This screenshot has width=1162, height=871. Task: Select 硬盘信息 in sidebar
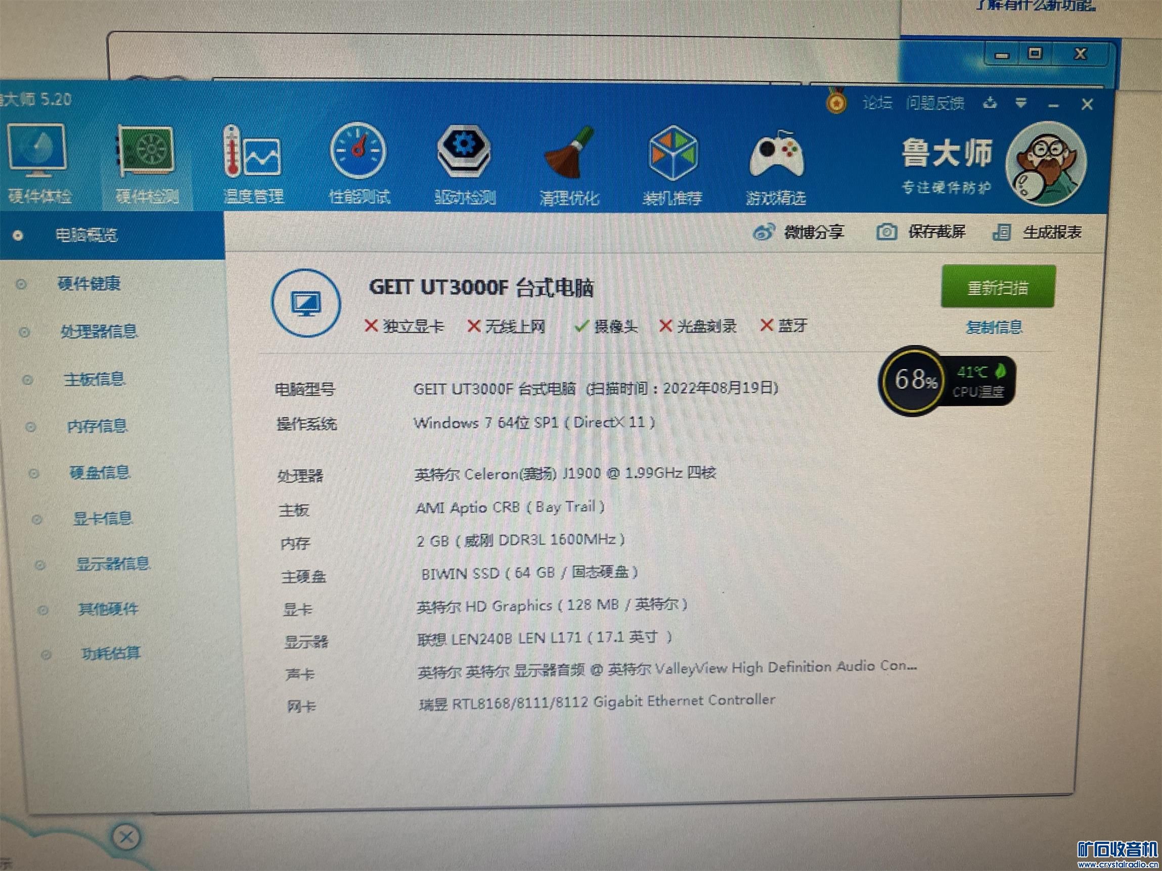tap(100, 473)
